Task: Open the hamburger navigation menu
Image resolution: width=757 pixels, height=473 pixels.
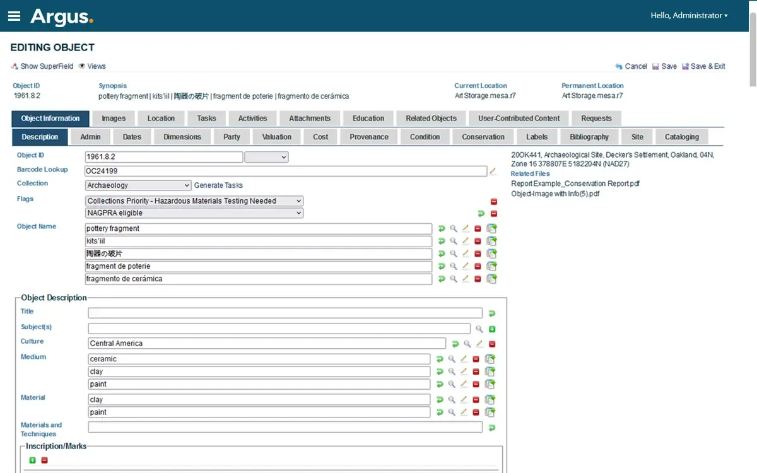Action: point(14,16)
